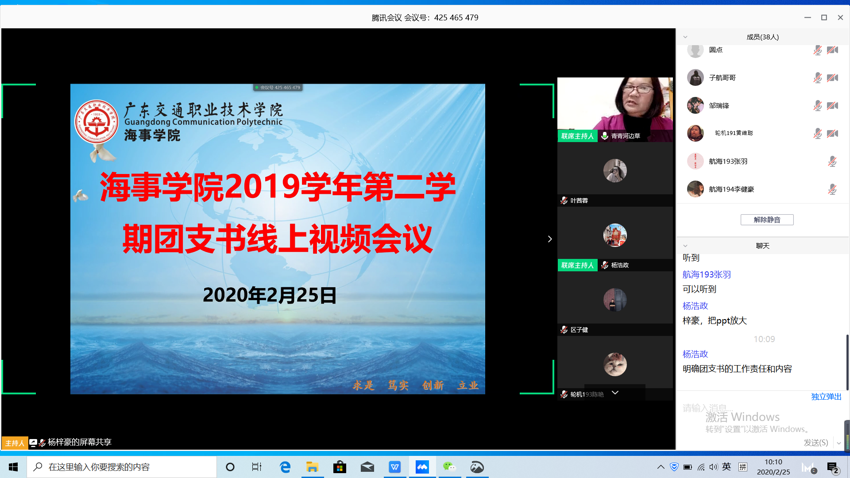
Task: Toggle camera icon for 邹瑞锋
Action: pyautogui.click(x=832, y=105)
